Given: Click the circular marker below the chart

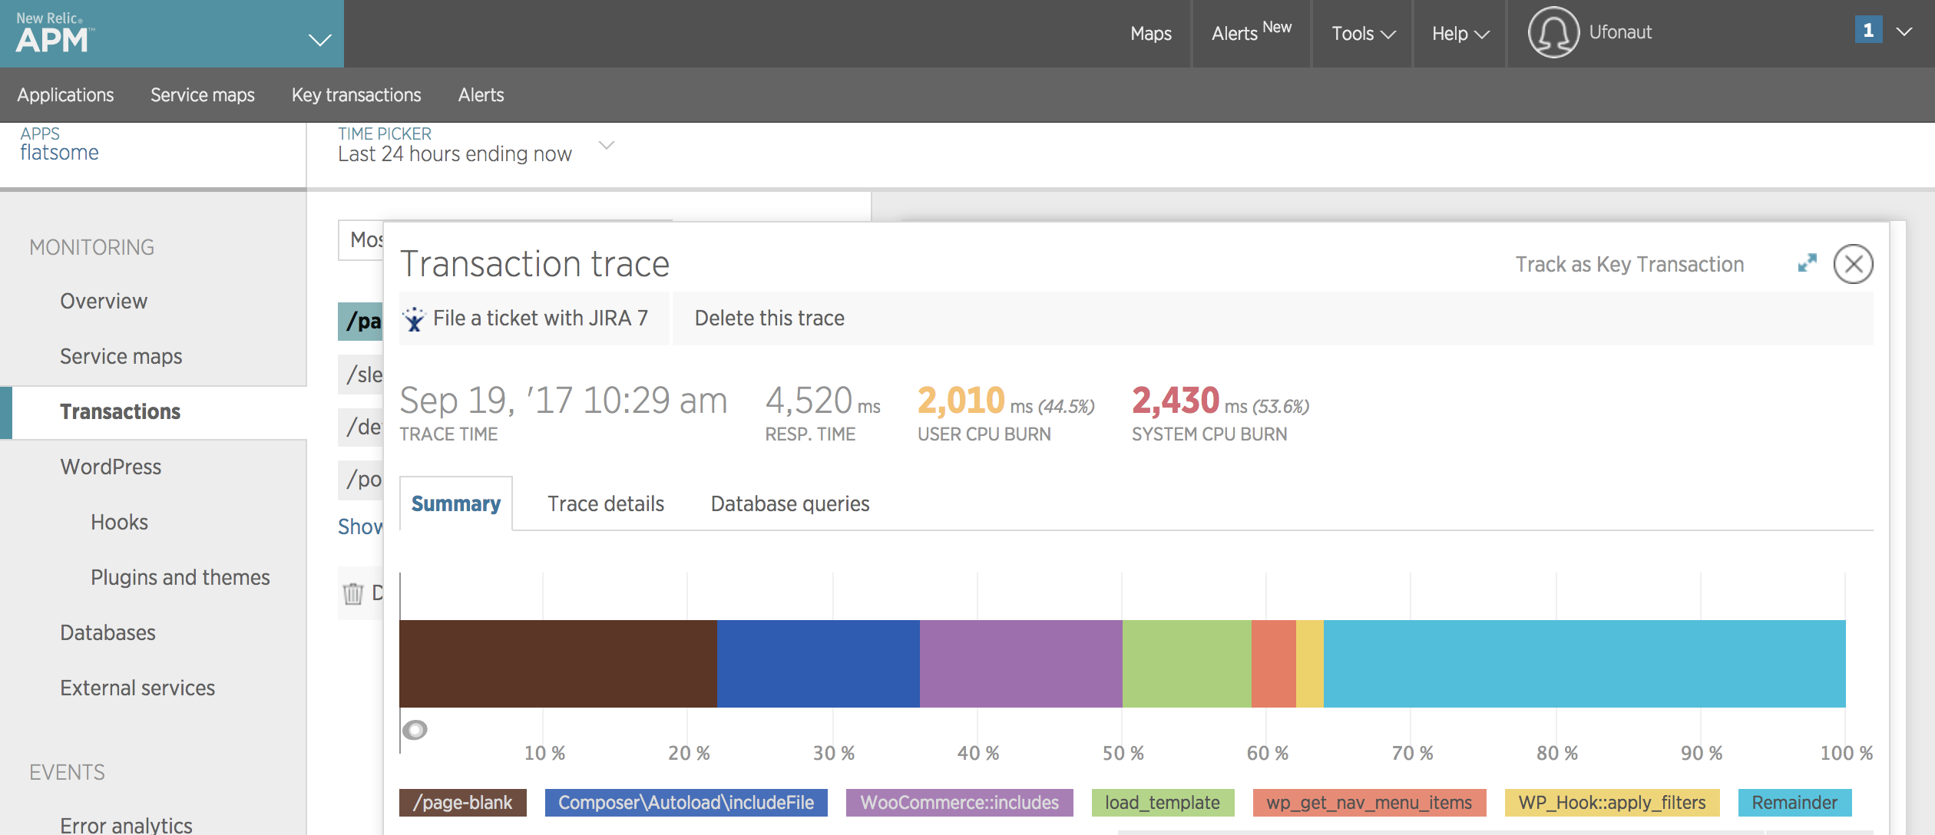Looking at the screenshot, I should [415, 729].
